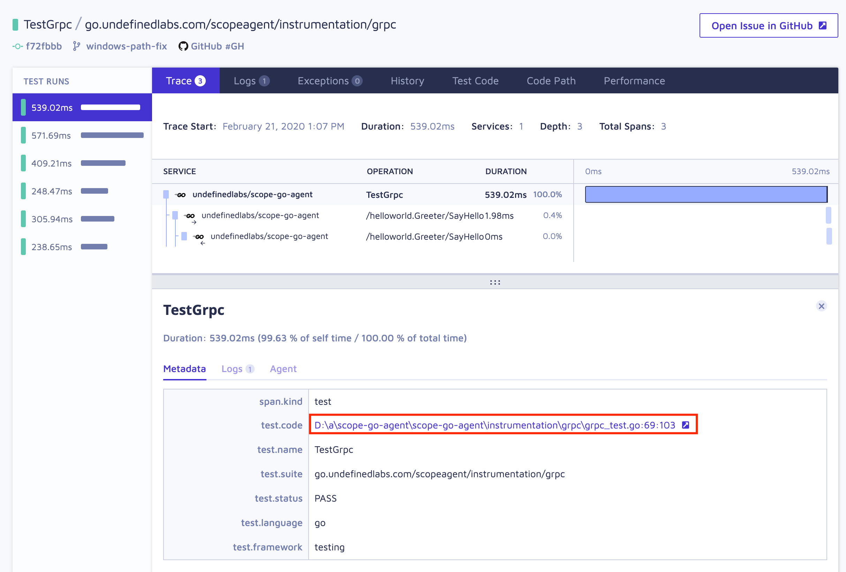Open the Code Path tab

coord(551,81)
